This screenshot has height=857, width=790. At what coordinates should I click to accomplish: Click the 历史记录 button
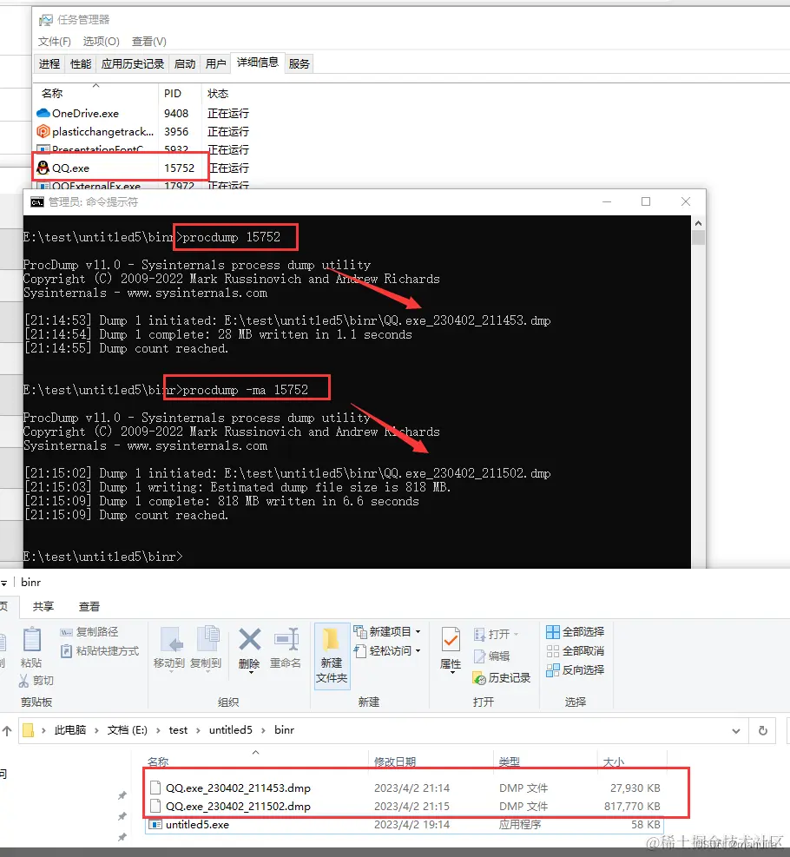(502, 678)
